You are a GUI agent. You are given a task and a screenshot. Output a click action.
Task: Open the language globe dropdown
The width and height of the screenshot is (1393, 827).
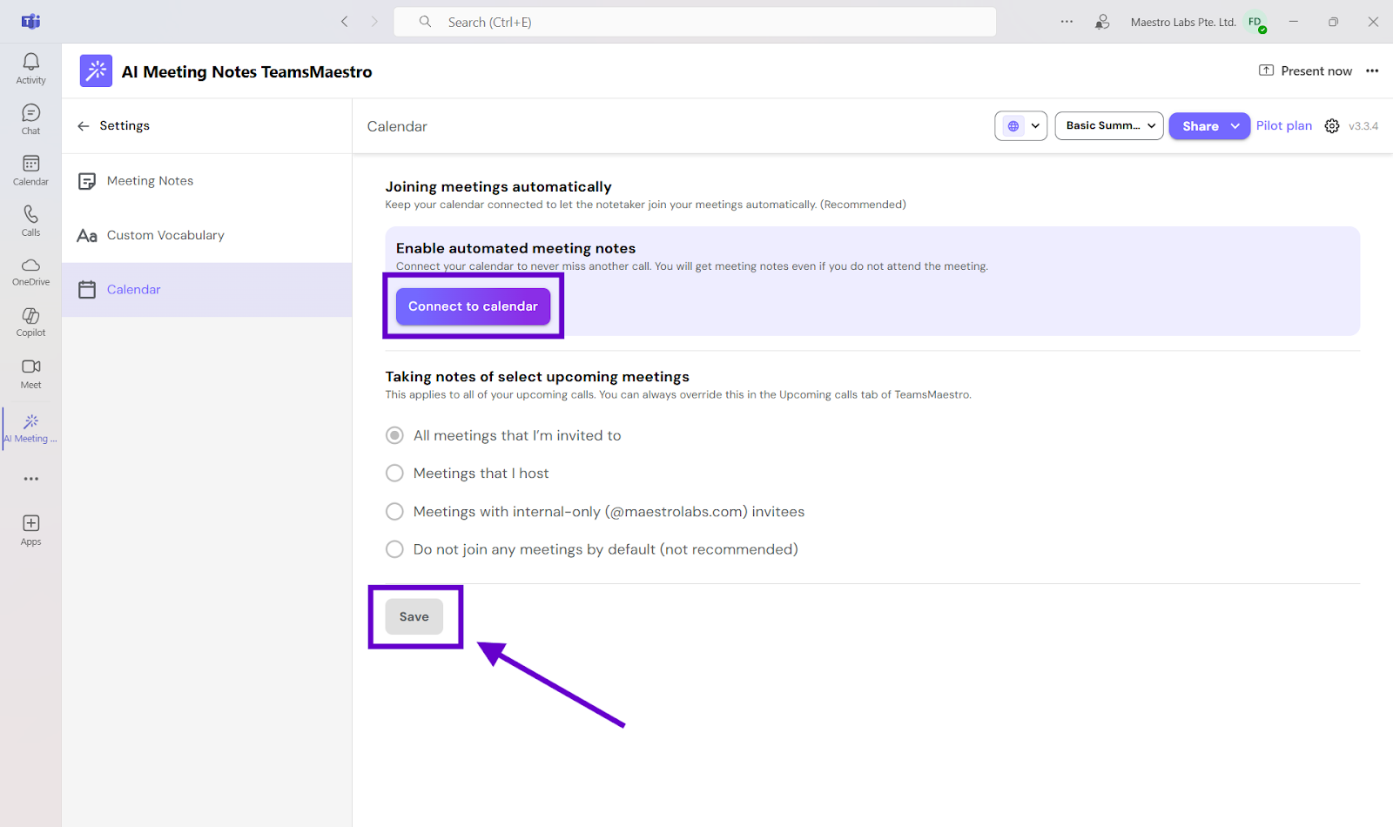coord(1020,126)
